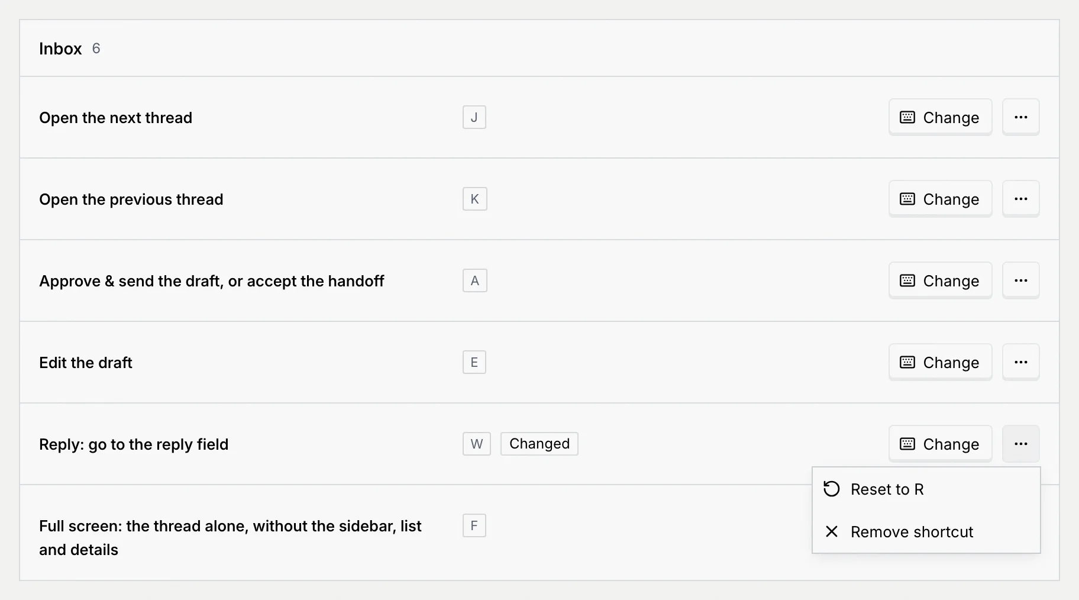Click Reply: go to the reply field label
The image size is (1079, 600).
pyautogui.click(x=134, y=444)
